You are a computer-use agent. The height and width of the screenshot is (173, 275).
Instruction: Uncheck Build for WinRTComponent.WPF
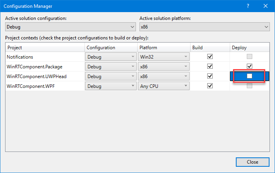(210, 86)
